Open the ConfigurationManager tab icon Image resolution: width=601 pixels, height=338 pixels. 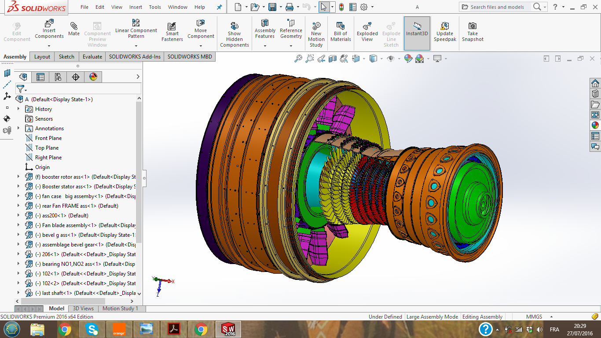coord(58,77)
